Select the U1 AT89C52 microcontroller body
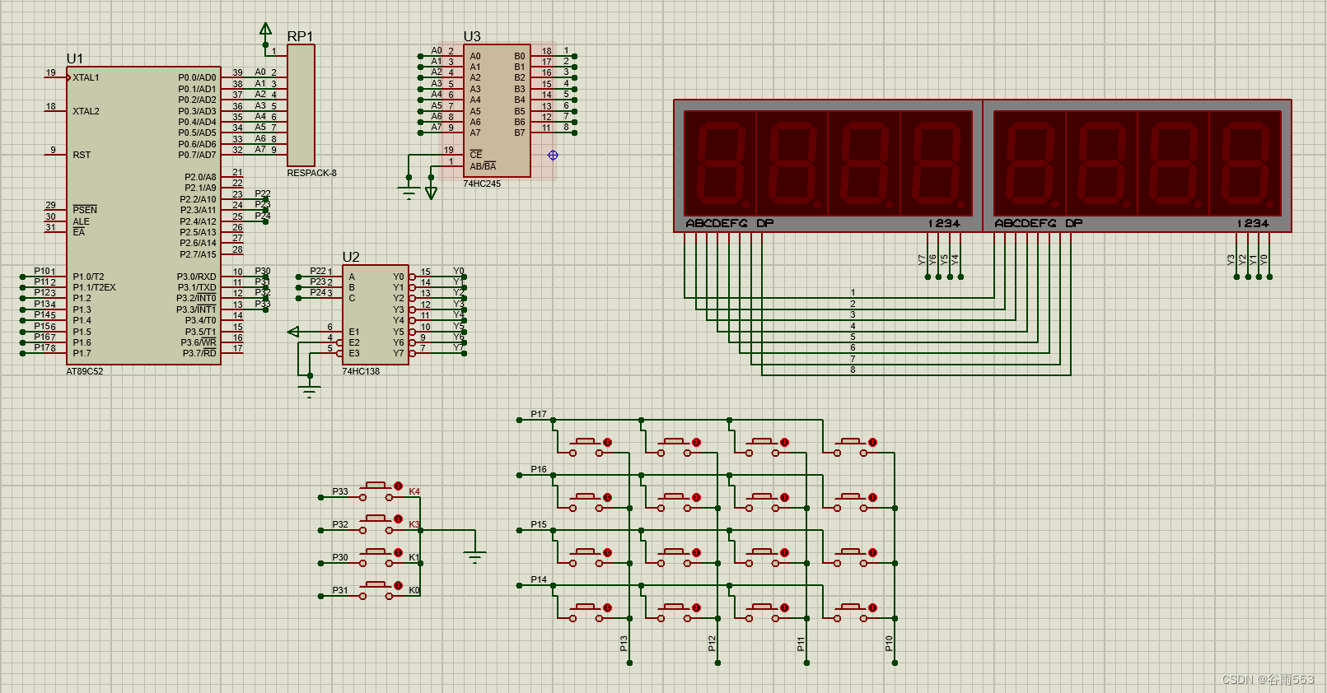Screen dimensions: 1327x693 [x=143, y=216]
